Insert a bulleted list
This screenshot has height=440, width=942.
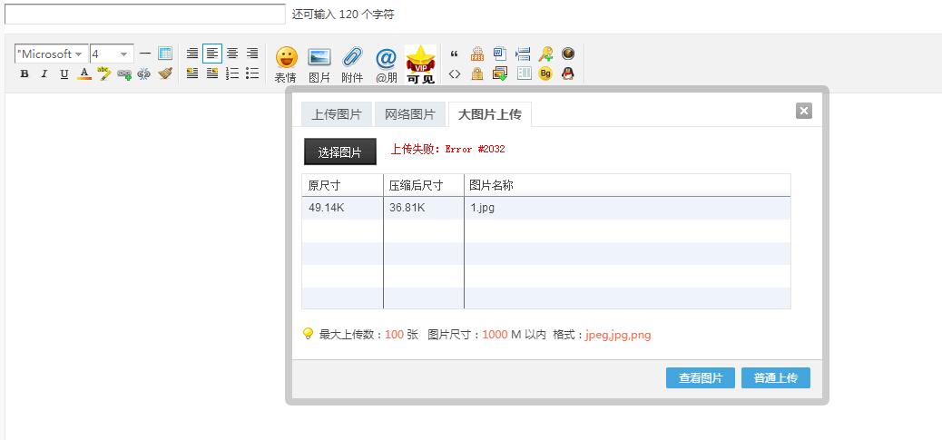click(x=253, y=73)
